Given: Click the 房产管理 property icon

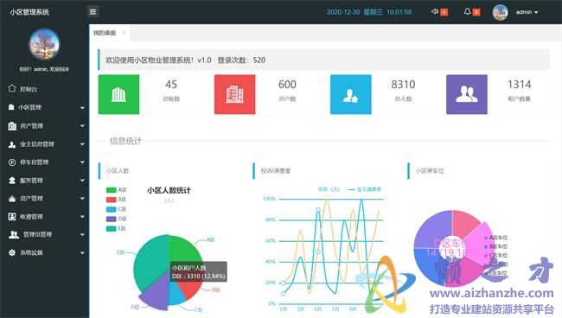Looking at the screenshot, I should [x=12, y=125].
